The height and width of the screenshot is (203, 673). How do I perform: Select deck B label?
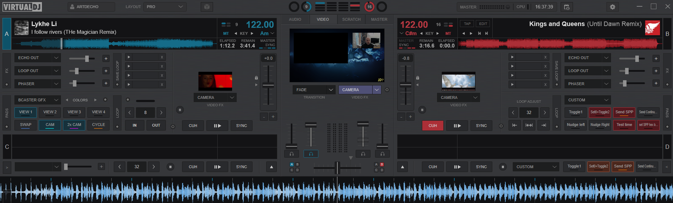pos(667,34)
